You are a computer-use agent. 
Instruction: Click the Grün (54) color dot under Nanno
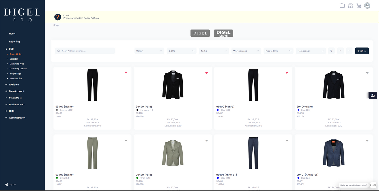(x=57, y=178)
